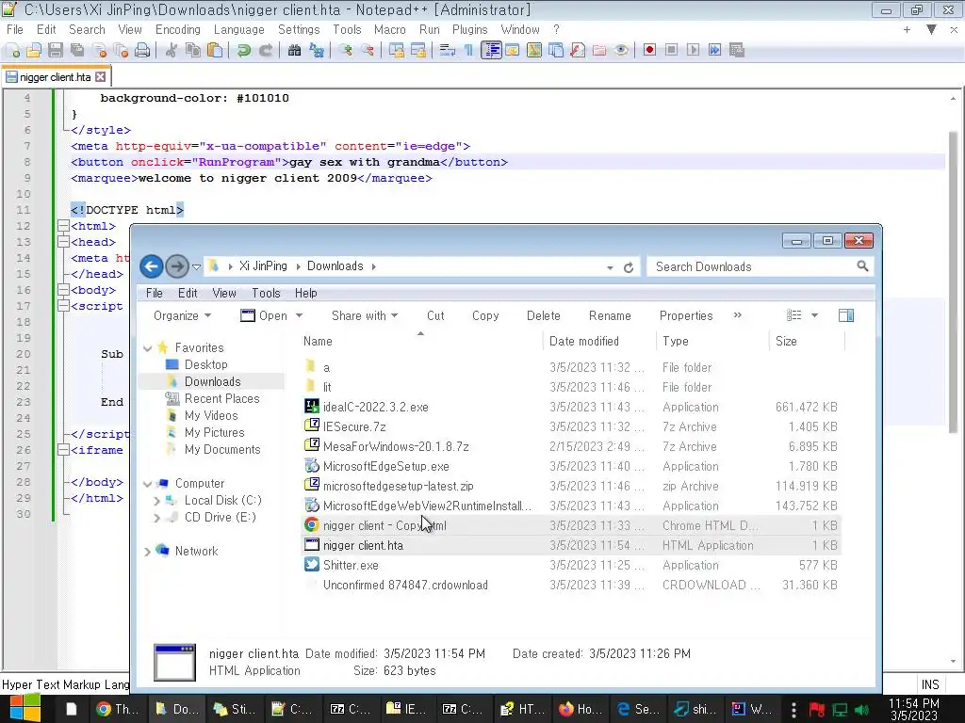The image size is (965, 723).
Task: Collapse the body fold marker on line 16
Action: (x=63, y=290)
